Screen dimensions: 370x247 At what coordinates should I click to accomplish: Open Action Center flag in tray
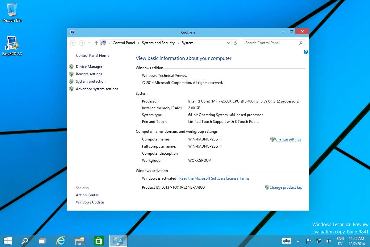(308, 241)
